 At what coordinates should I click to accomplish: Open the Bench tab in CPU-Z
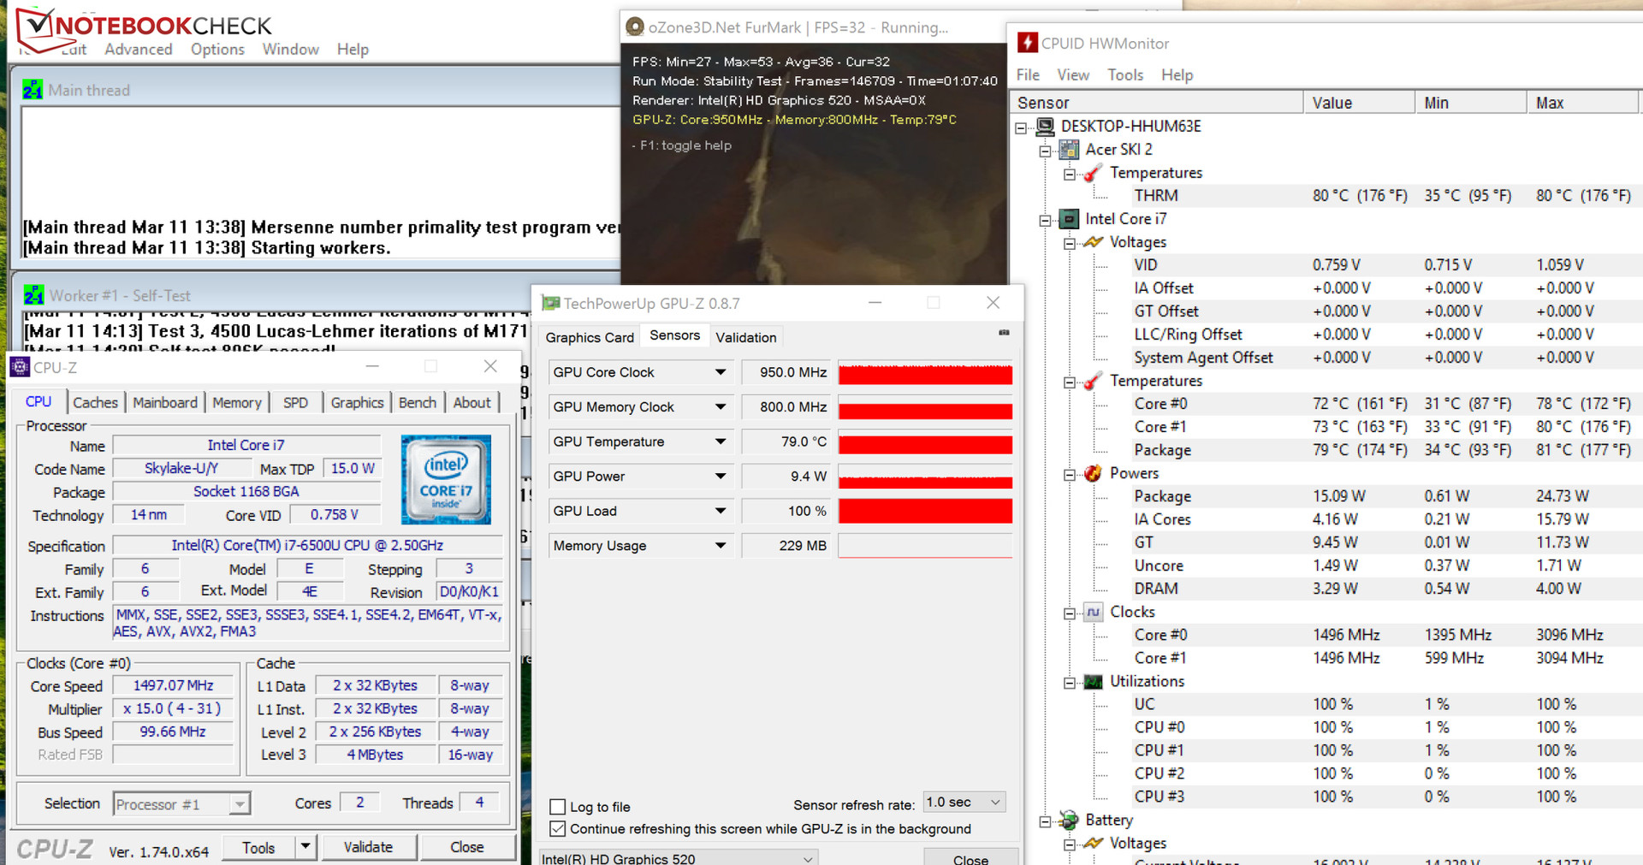point(417,403)
